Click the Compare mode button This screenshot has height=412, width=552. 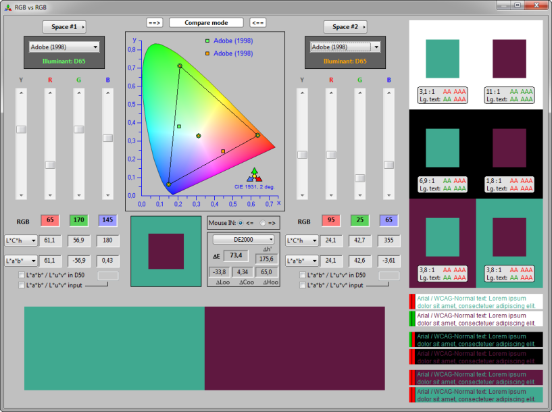(x=206, y=23)
